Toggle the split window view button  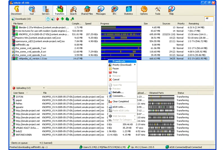(x=48, y=19)
